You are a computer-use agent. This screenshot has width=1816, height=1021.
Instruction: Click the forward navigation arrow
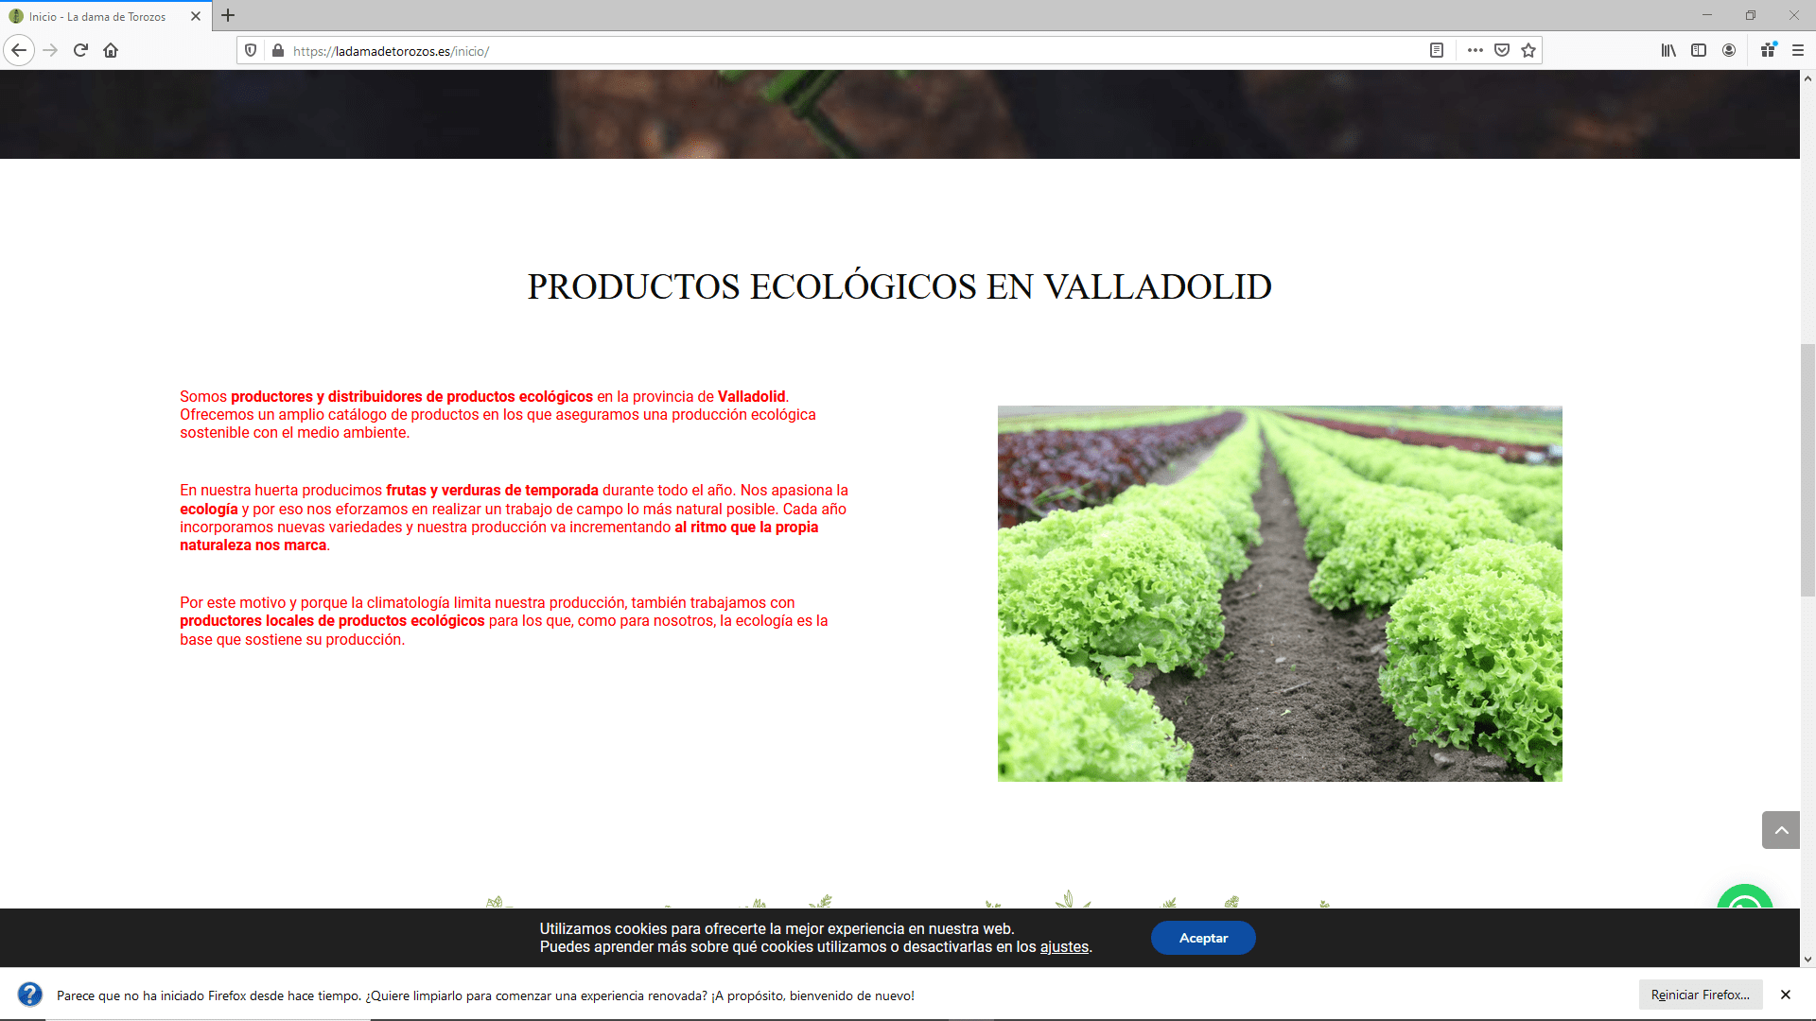tap(50, 50)
